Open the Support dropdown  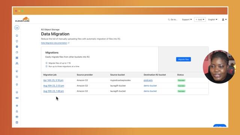pyautogui.click(x=187, y=19)
